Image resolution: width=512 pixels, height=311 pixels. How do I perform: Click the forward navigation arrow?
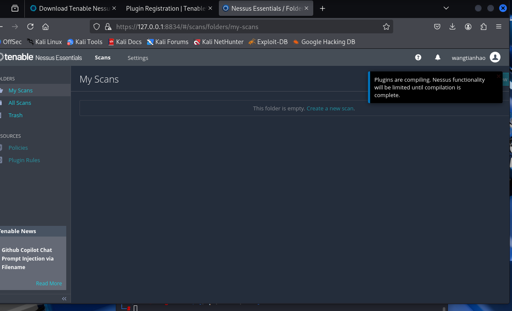click(x=15, y=27)
